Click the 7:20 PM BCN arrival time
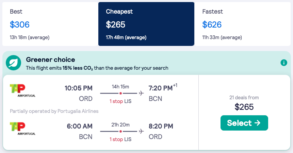The image size is (293, 153). point(161,88)
